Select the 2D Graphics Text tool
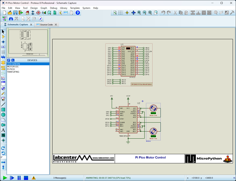 (3, 130)
